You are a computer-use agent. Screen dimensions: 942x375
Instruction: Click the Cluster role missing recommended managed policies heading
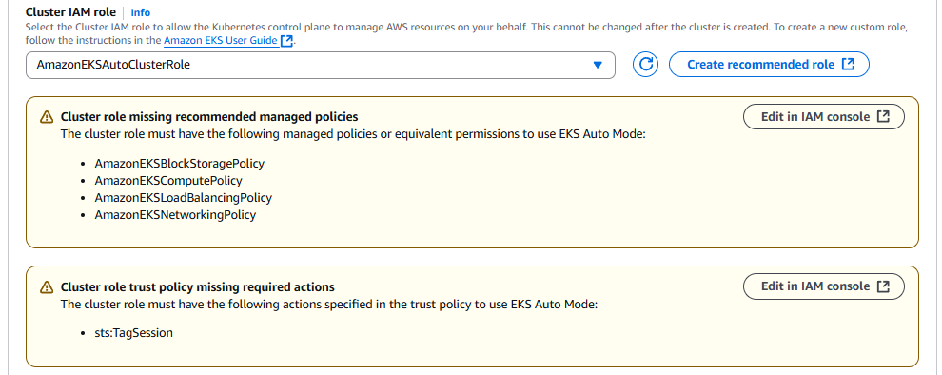click(x=209, y=116)
